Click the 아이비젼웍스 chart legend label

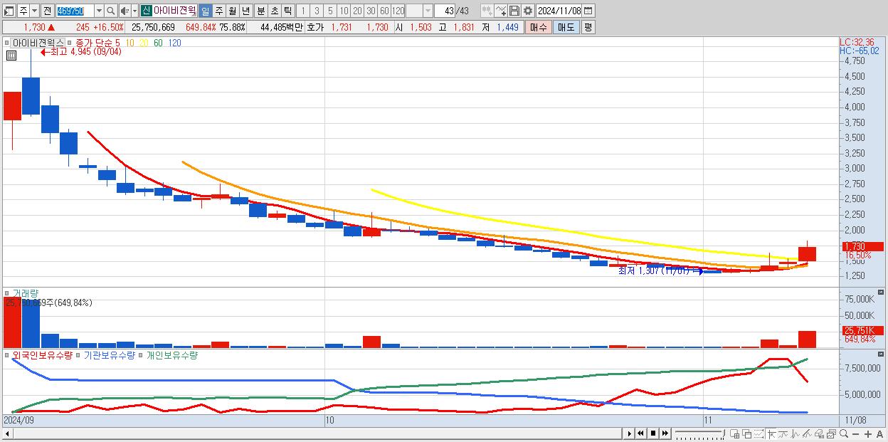pos(38,43)
